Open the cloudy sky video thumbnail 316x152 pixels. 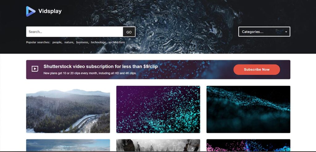click(68, 145)
